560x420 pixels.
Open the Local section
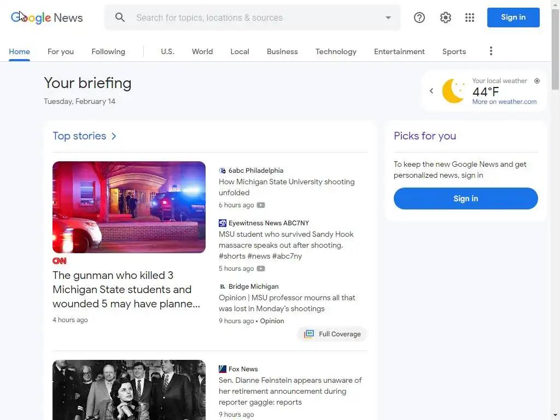coord(240,51)
